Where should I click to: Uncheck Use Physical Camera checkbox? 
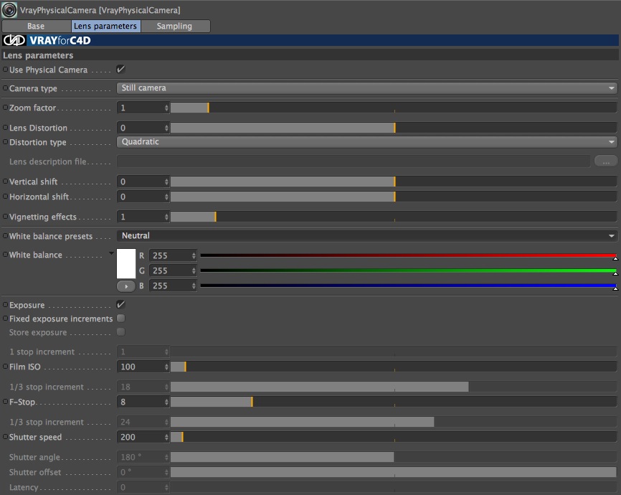pos(120,70)
